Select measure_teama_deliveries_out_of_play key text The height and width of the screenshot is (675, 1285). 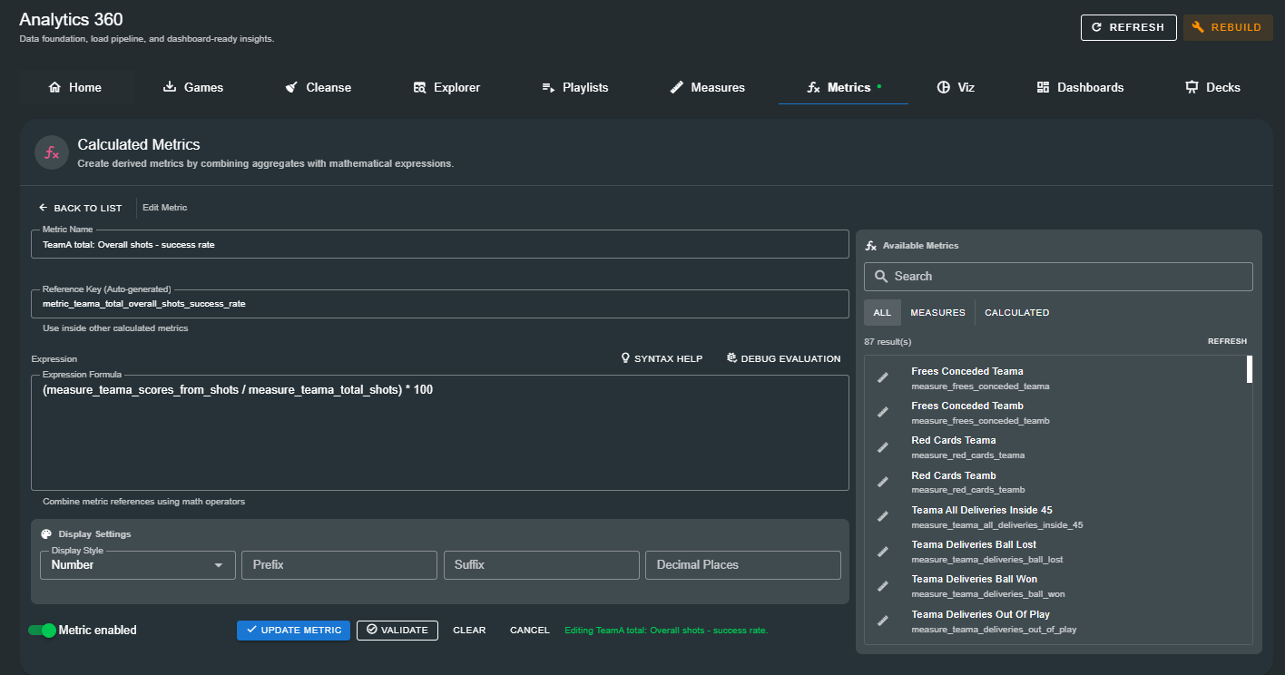pyautogui.click(x=994, y=629)
